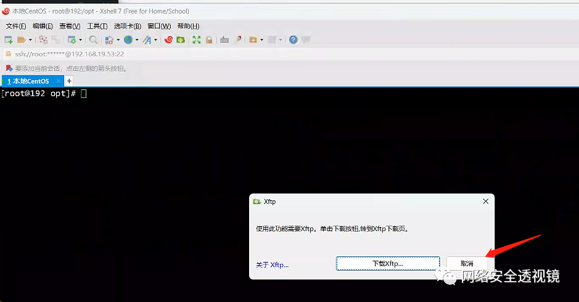The width and height of the screenshot is (579, 302).
Task: Expand the folder-with-plus dropdown arrow
Action: pyautogui.click(x=262, y=40)
